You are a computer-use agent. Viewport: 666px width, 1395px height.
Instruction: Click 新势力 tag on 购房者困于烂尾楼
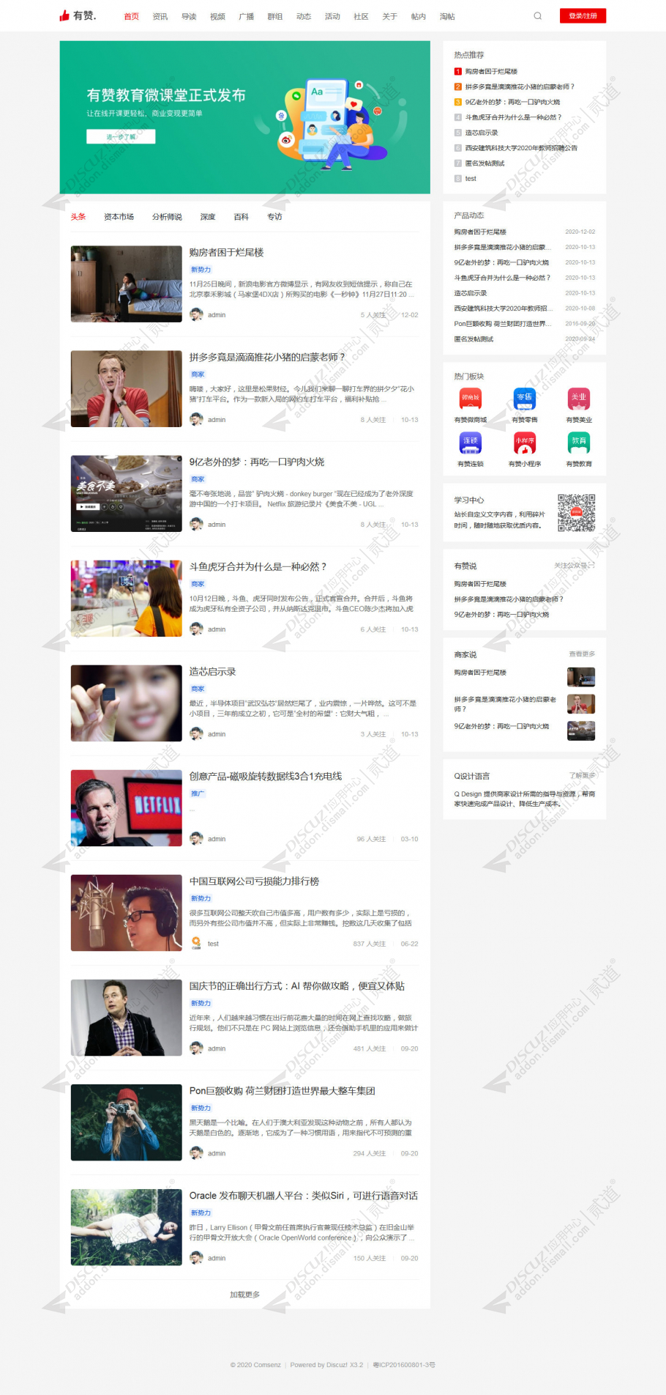click(201, 270)
